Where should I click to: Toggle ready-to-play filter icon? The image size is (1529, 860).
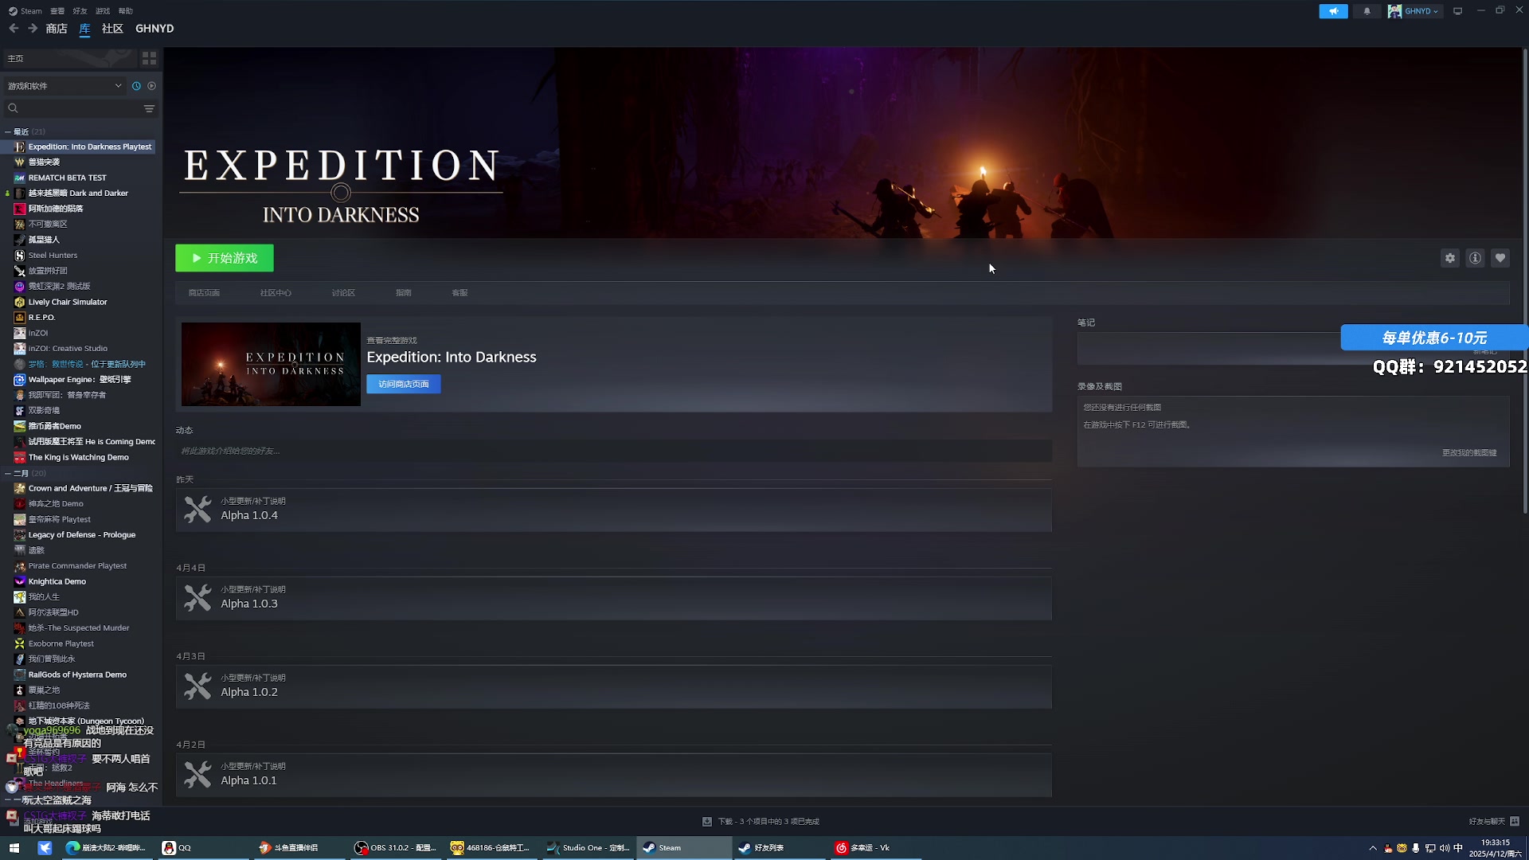pyautogui.click(x=151, y=86)
